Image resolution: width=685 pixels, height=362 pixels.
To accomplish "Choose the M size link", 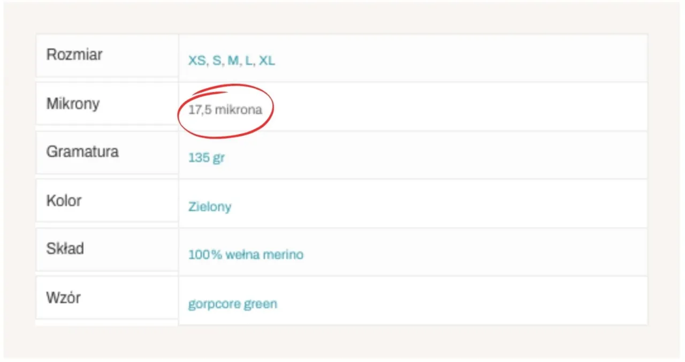I will coord(233,61).
